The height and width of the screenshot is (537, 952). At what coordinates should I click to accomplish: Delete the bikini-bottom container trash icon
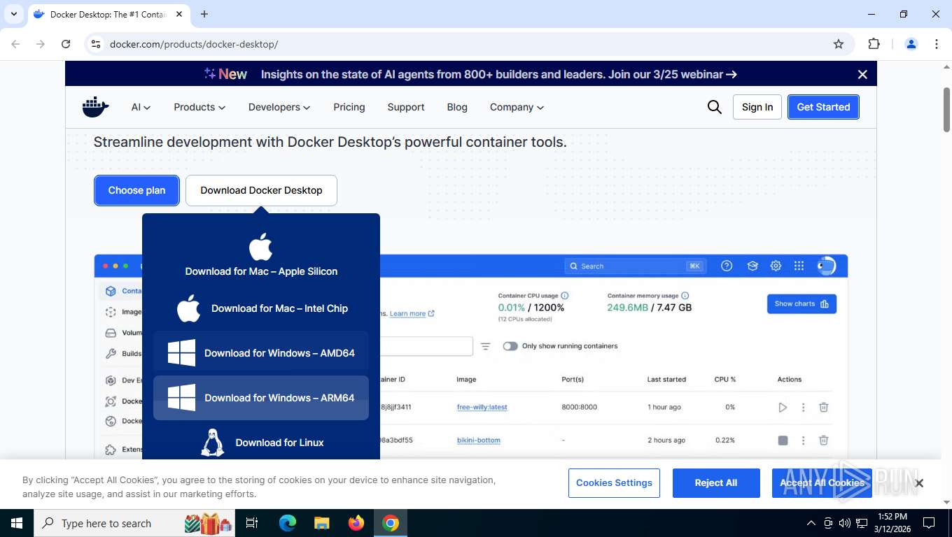(x=824, y=441)
